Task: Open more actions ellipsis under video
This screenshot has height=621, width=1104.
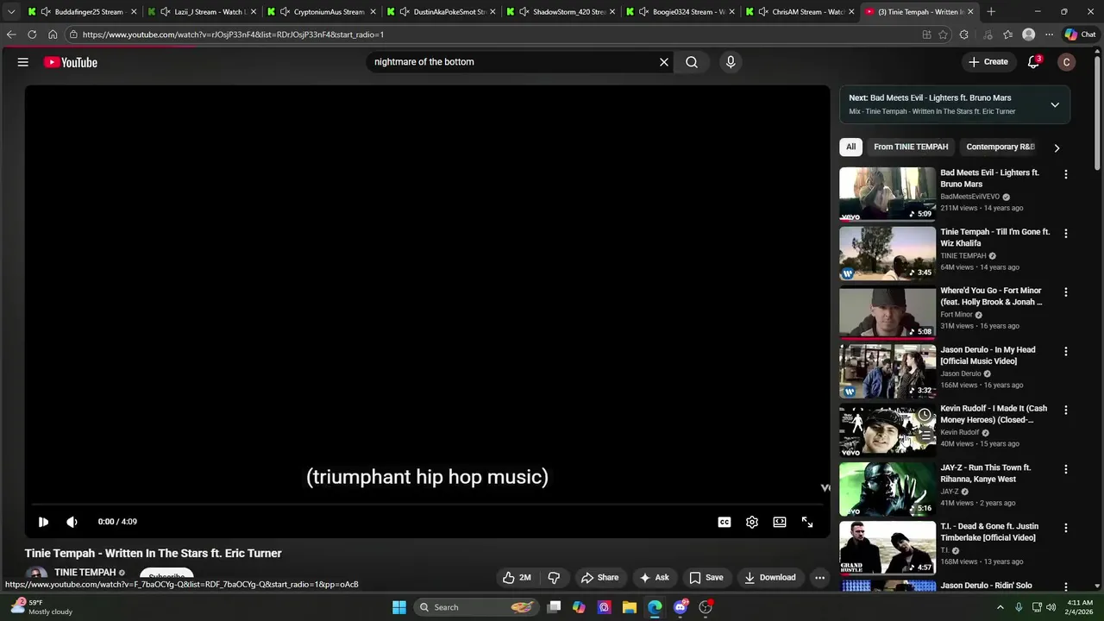Action: tap(820, 578)
